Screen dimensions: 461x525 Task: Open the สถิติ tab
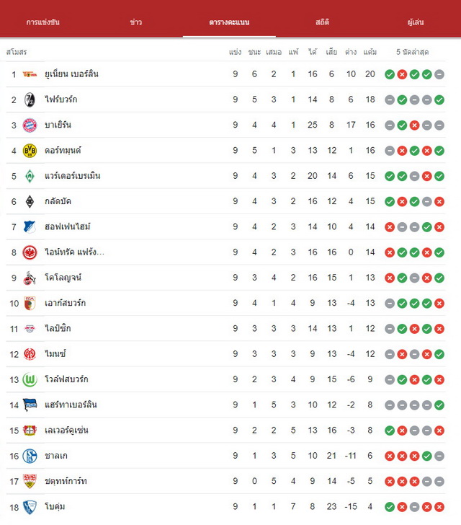pos(322,22)
